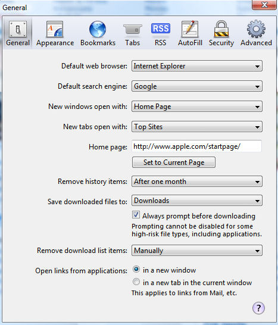
Task: Select "in a new tab in the current window"
Action: [x=136, y=282]
